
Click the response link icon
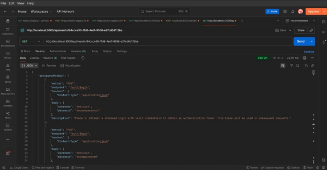pyautogui.click(x=312, y=66)
